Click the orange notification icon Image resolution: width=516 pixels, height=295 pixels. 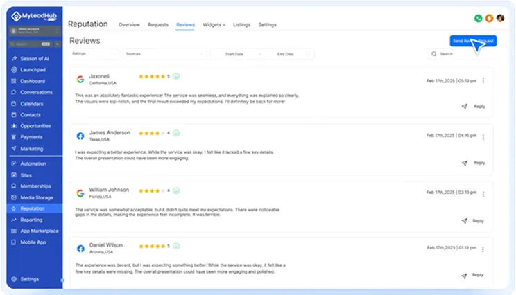tap(490, 19)
